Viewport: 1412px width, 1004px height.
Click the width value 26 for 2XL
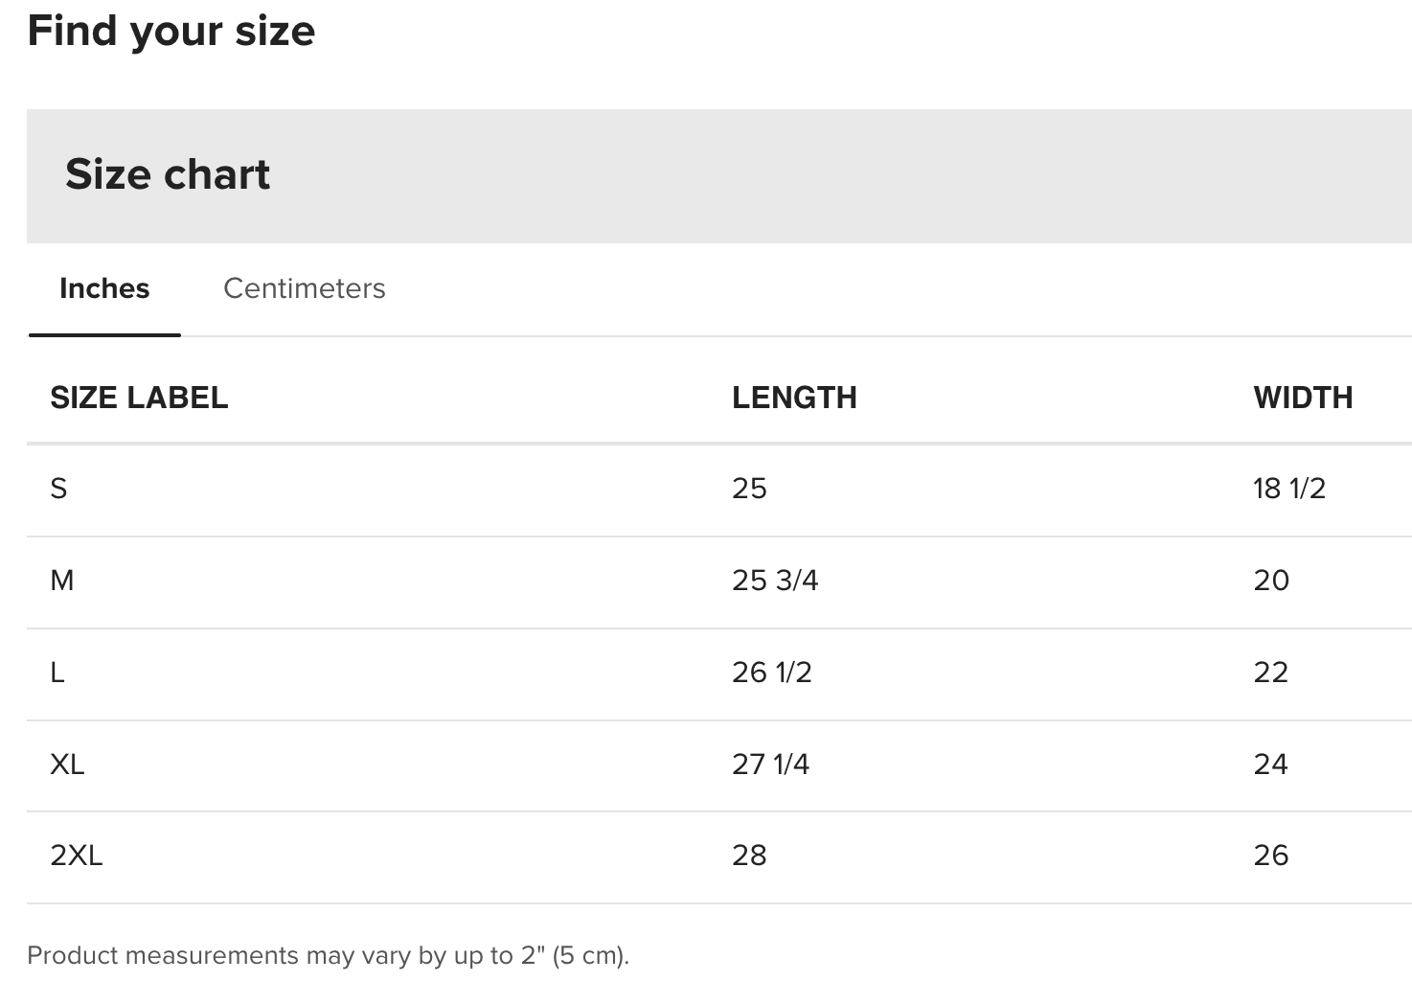coord(1271,856)
